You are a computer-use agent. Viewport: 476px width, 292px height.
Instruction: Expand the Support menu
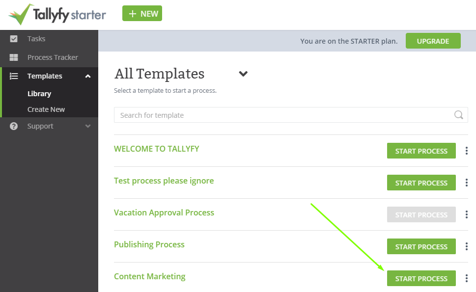tap(87, 126)
